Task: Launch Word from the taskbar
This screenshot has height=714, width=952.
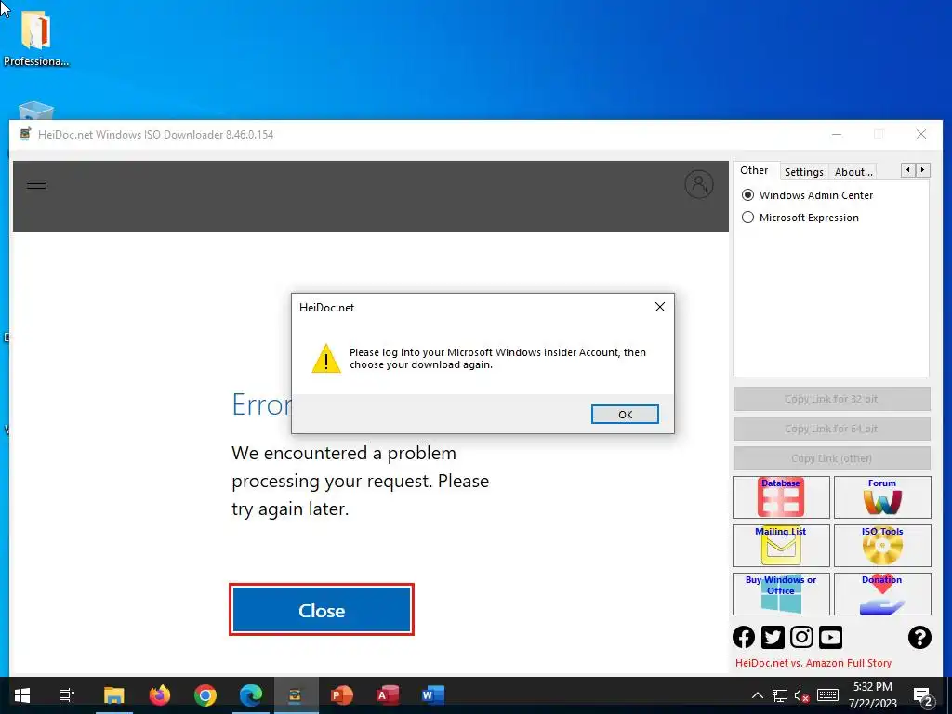Action: (433, 695)
